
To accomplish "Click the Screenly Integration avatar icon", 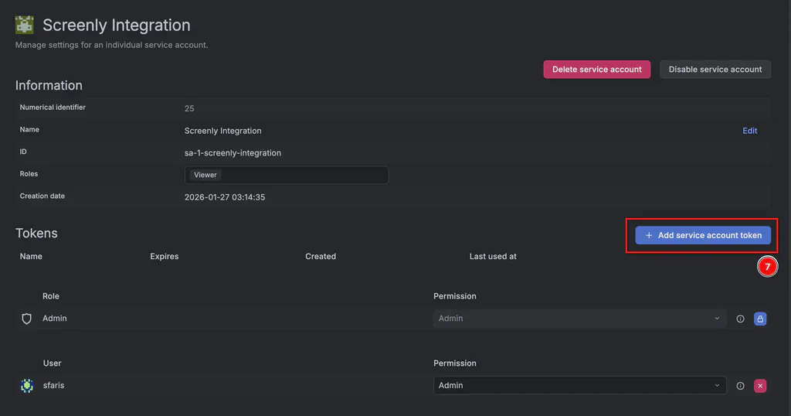I will coord(24,25).
